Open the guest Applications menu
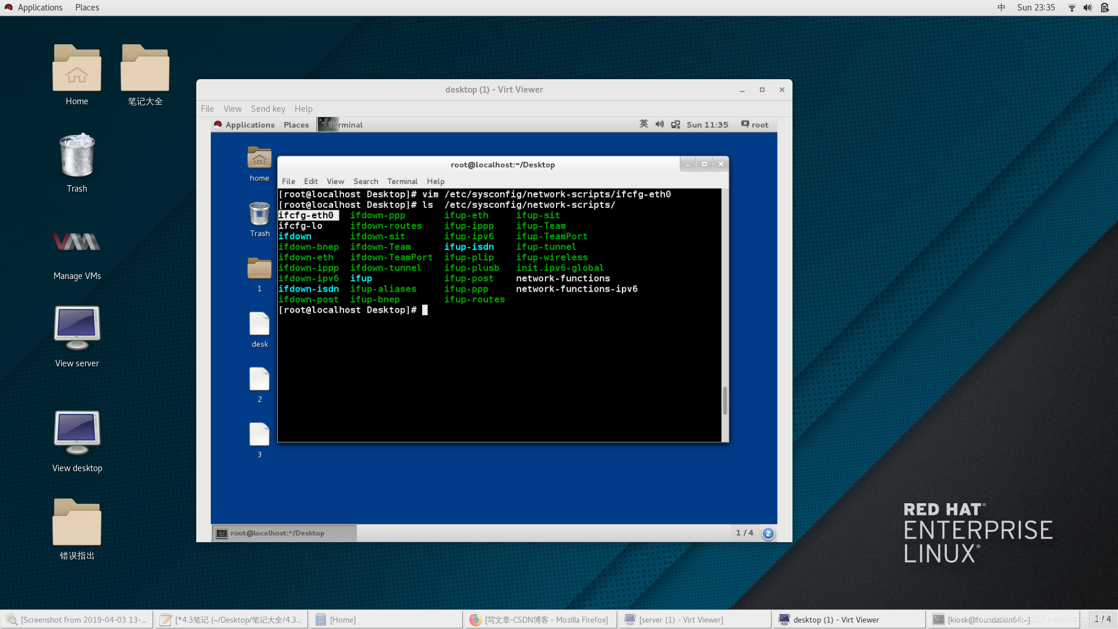The width and height of the screenshot is (1118, 629). click(x=245, y=125)
